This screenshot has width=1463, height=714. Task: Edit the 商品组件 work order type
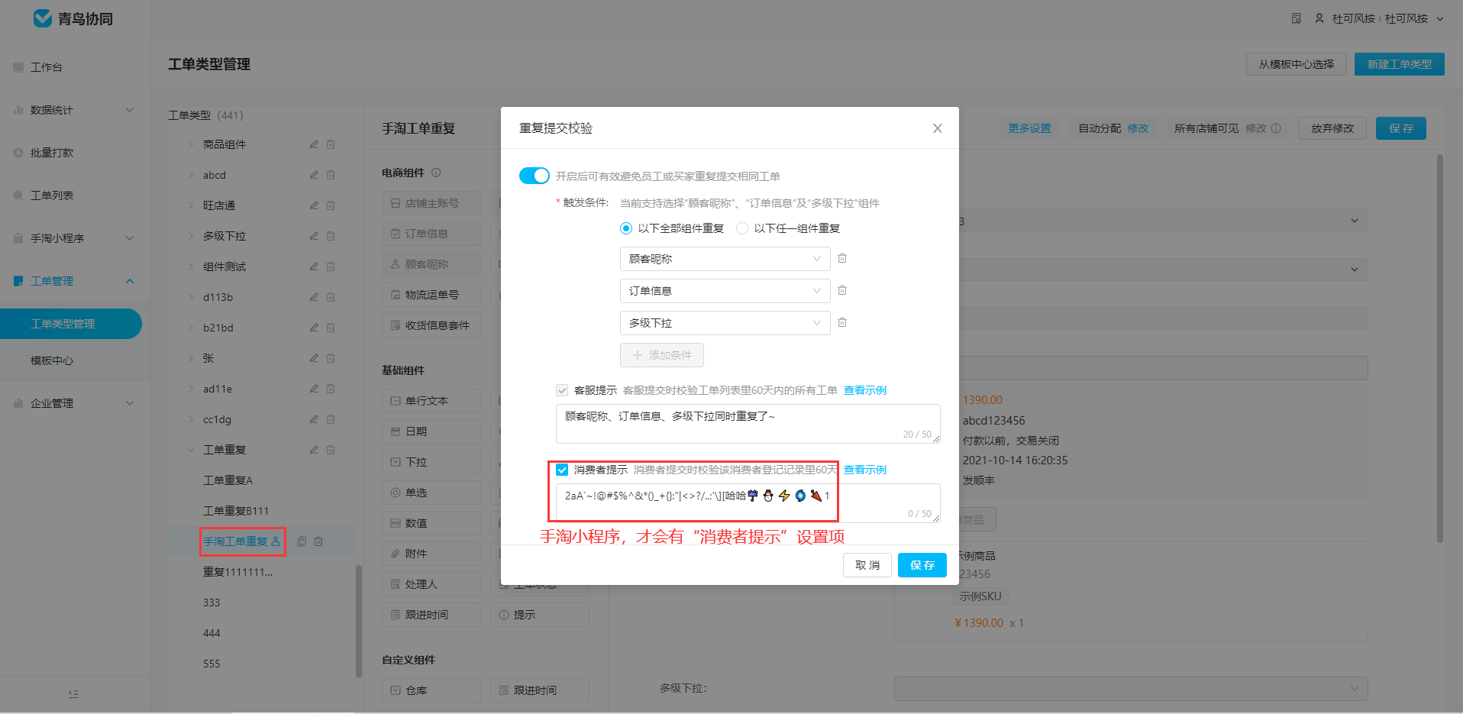[314, 144]
